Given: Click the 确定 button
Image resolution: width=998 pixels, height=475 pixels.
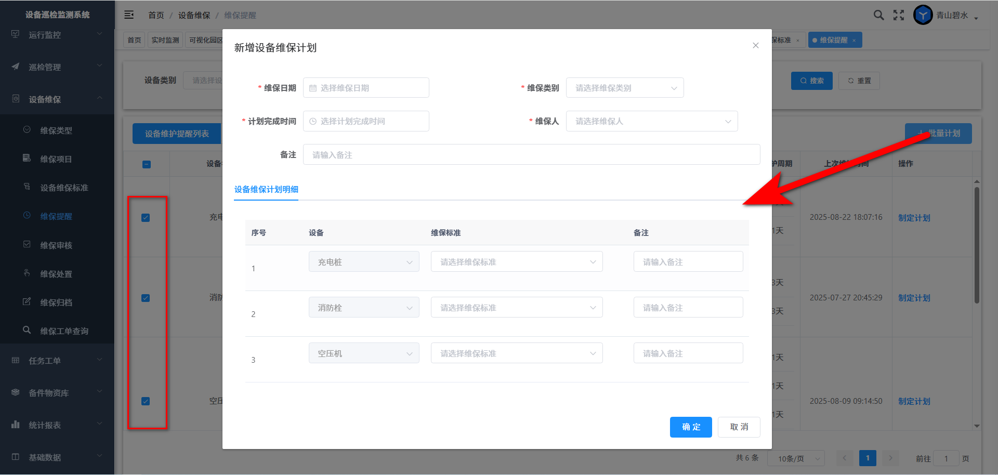Looking at the screenshot, I should pos(690,427).
